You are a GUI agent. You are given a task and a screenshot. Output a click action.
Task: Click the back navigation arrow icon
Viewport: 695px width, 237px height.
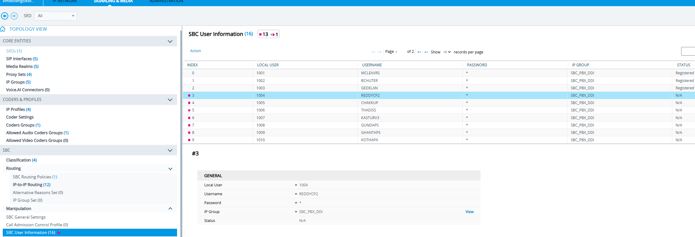[x=5, y=16]
